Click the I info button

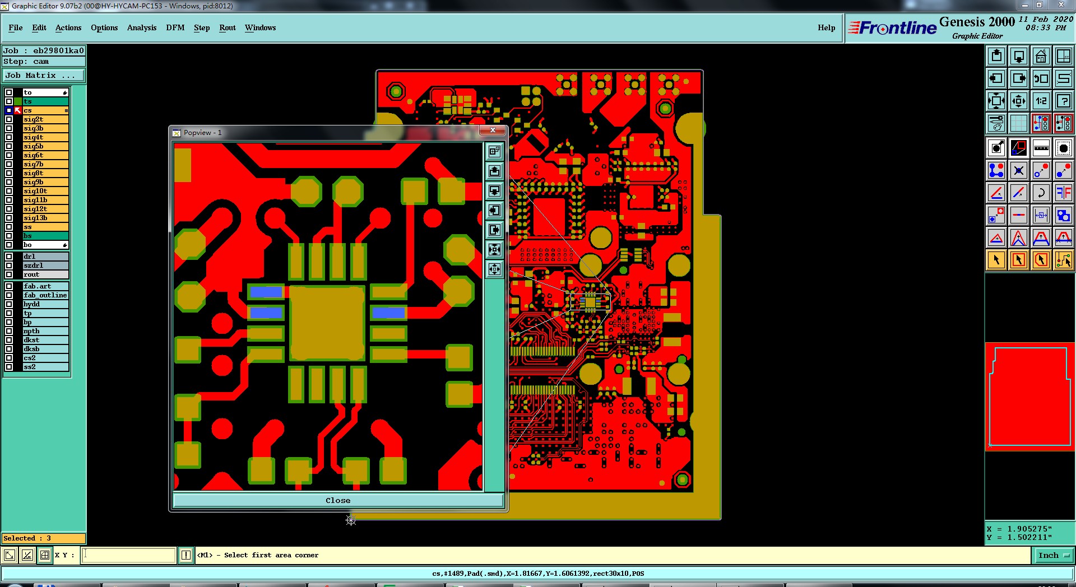click(186, 555)
